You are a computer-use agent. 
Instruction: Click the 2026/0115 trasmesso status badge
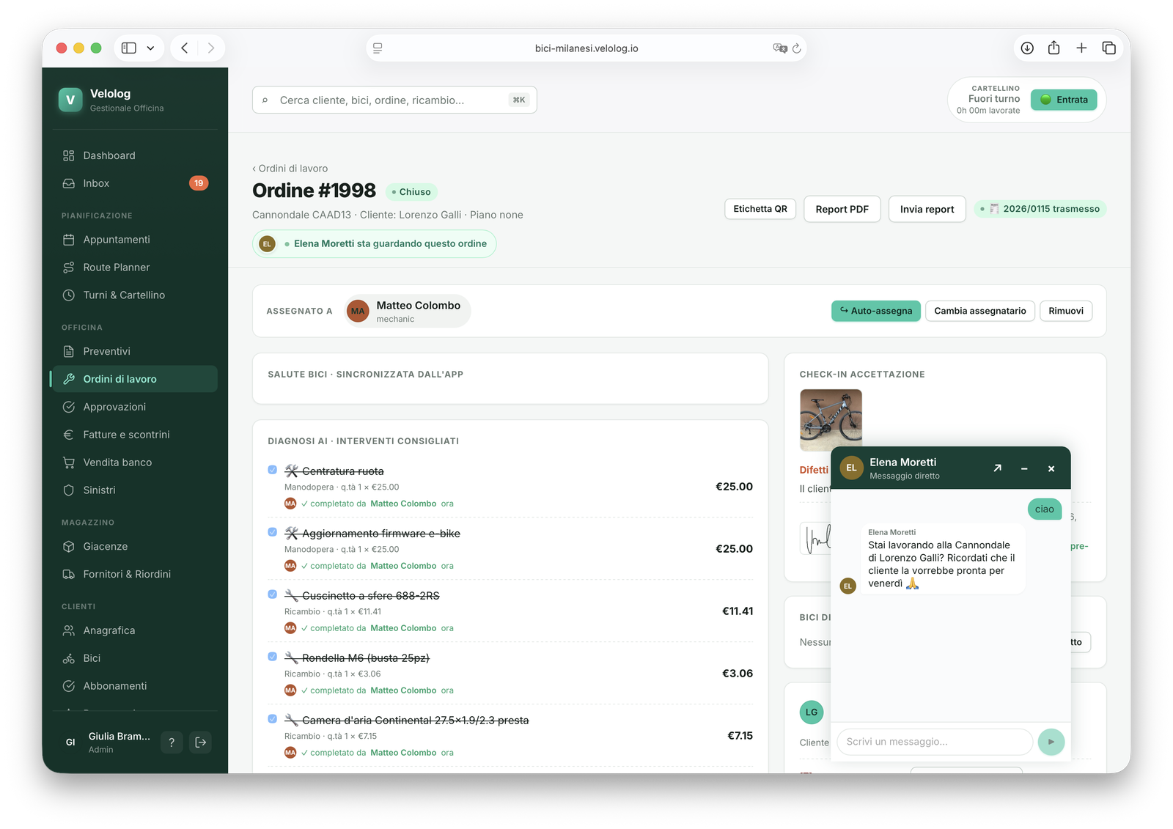coord(1040,209)
